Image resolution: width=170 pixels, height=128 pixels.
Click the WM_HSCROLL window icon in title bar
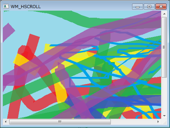(x=6, y=6)
